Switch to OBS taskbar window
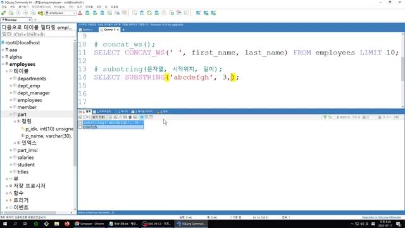Viewport: 405px width, 228px height. tap(156, 224)
